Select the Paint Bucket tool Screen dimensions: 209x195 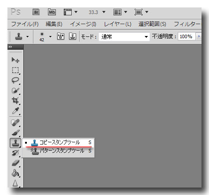(x=15, y=173)
